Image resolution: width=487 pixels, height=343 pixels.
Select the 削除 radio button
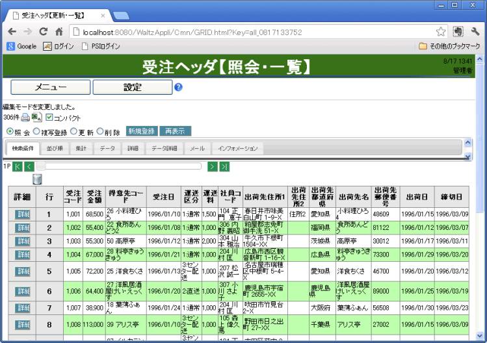click(x=100, y=131)
